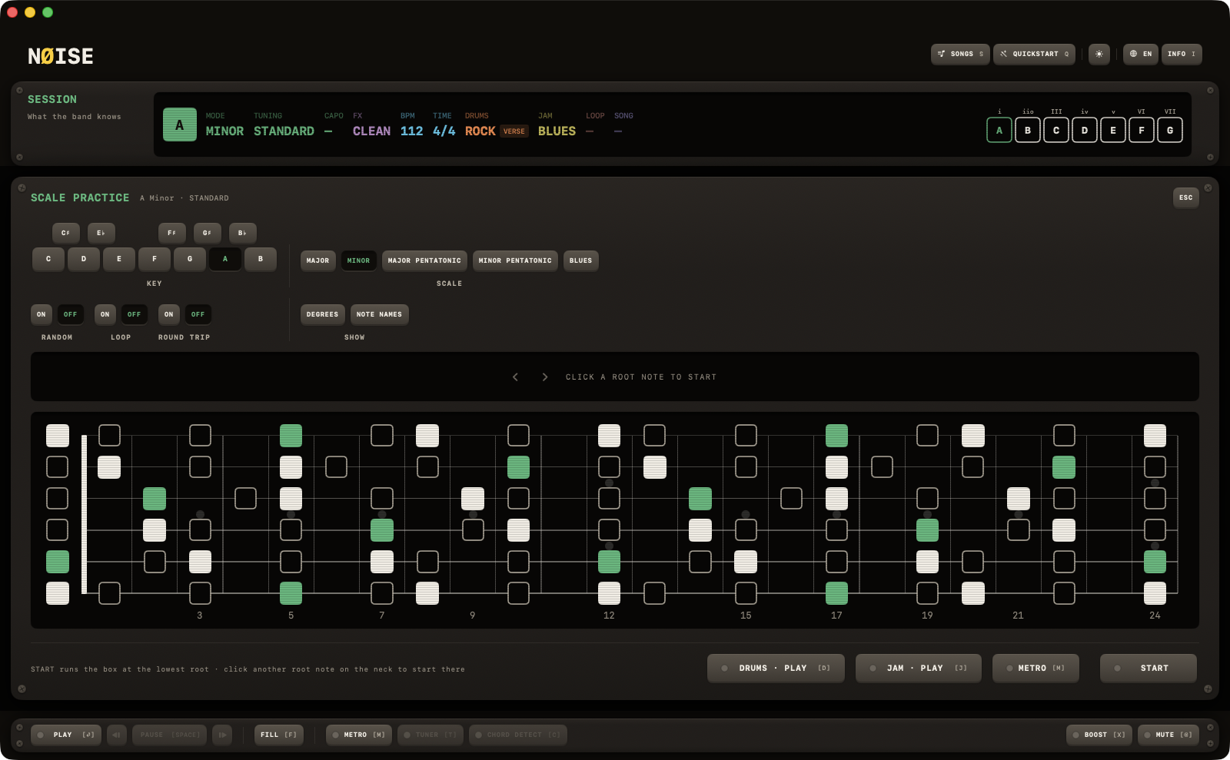Turn Loop OFF
This screenshot has width=1230, height=760.
pyautogui.click(x=135, y=314)
